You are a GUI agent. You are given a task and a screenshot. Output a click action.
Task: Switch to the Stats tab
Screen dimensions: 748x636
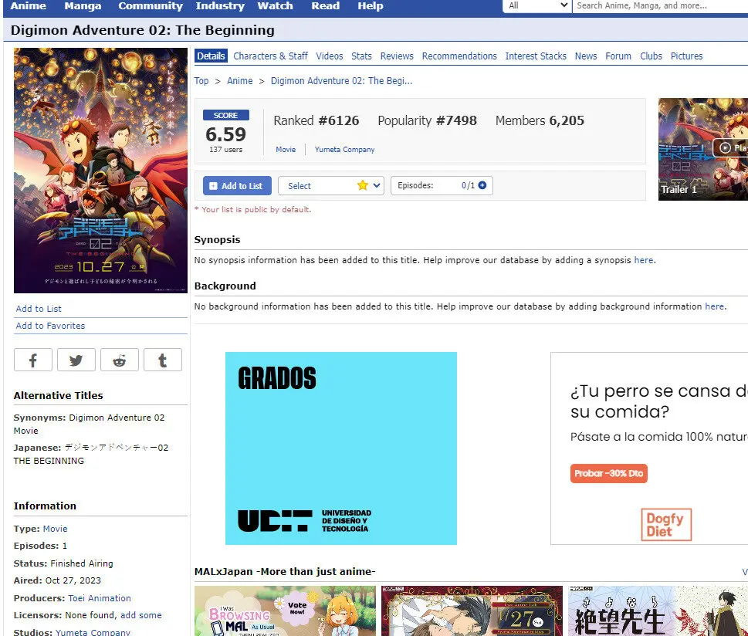(361, 56)
